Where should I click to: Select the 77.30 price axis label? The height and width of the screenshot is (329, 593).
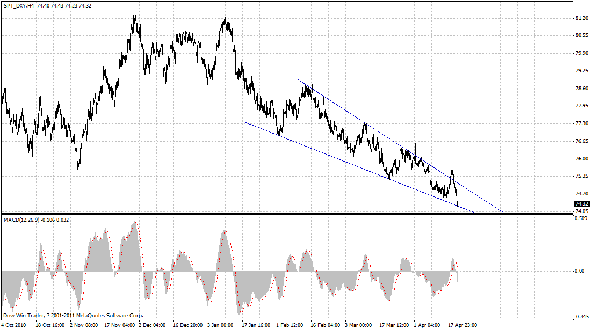582,123
